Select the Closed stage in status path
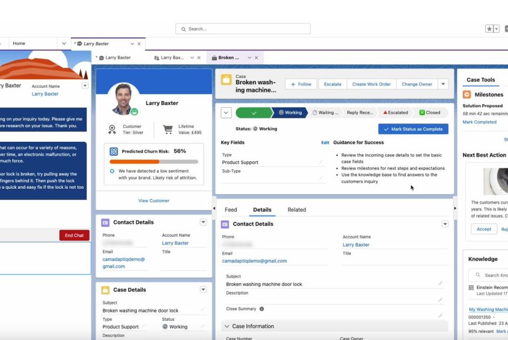 [430, 113]
